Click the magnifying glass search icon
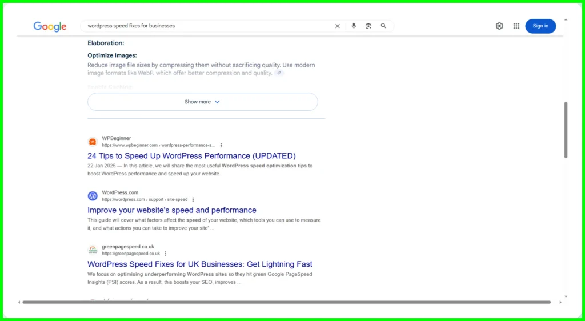The height and width of the screenshot is (321, 585). pos(383,26)
